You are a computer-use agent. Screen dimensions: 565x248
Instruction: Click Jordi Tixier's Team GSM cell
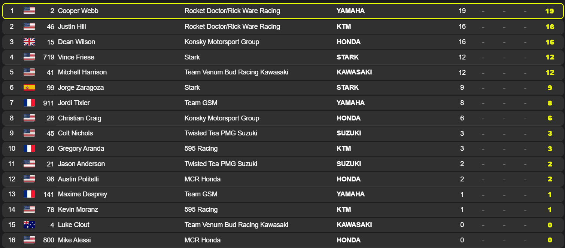201,103
